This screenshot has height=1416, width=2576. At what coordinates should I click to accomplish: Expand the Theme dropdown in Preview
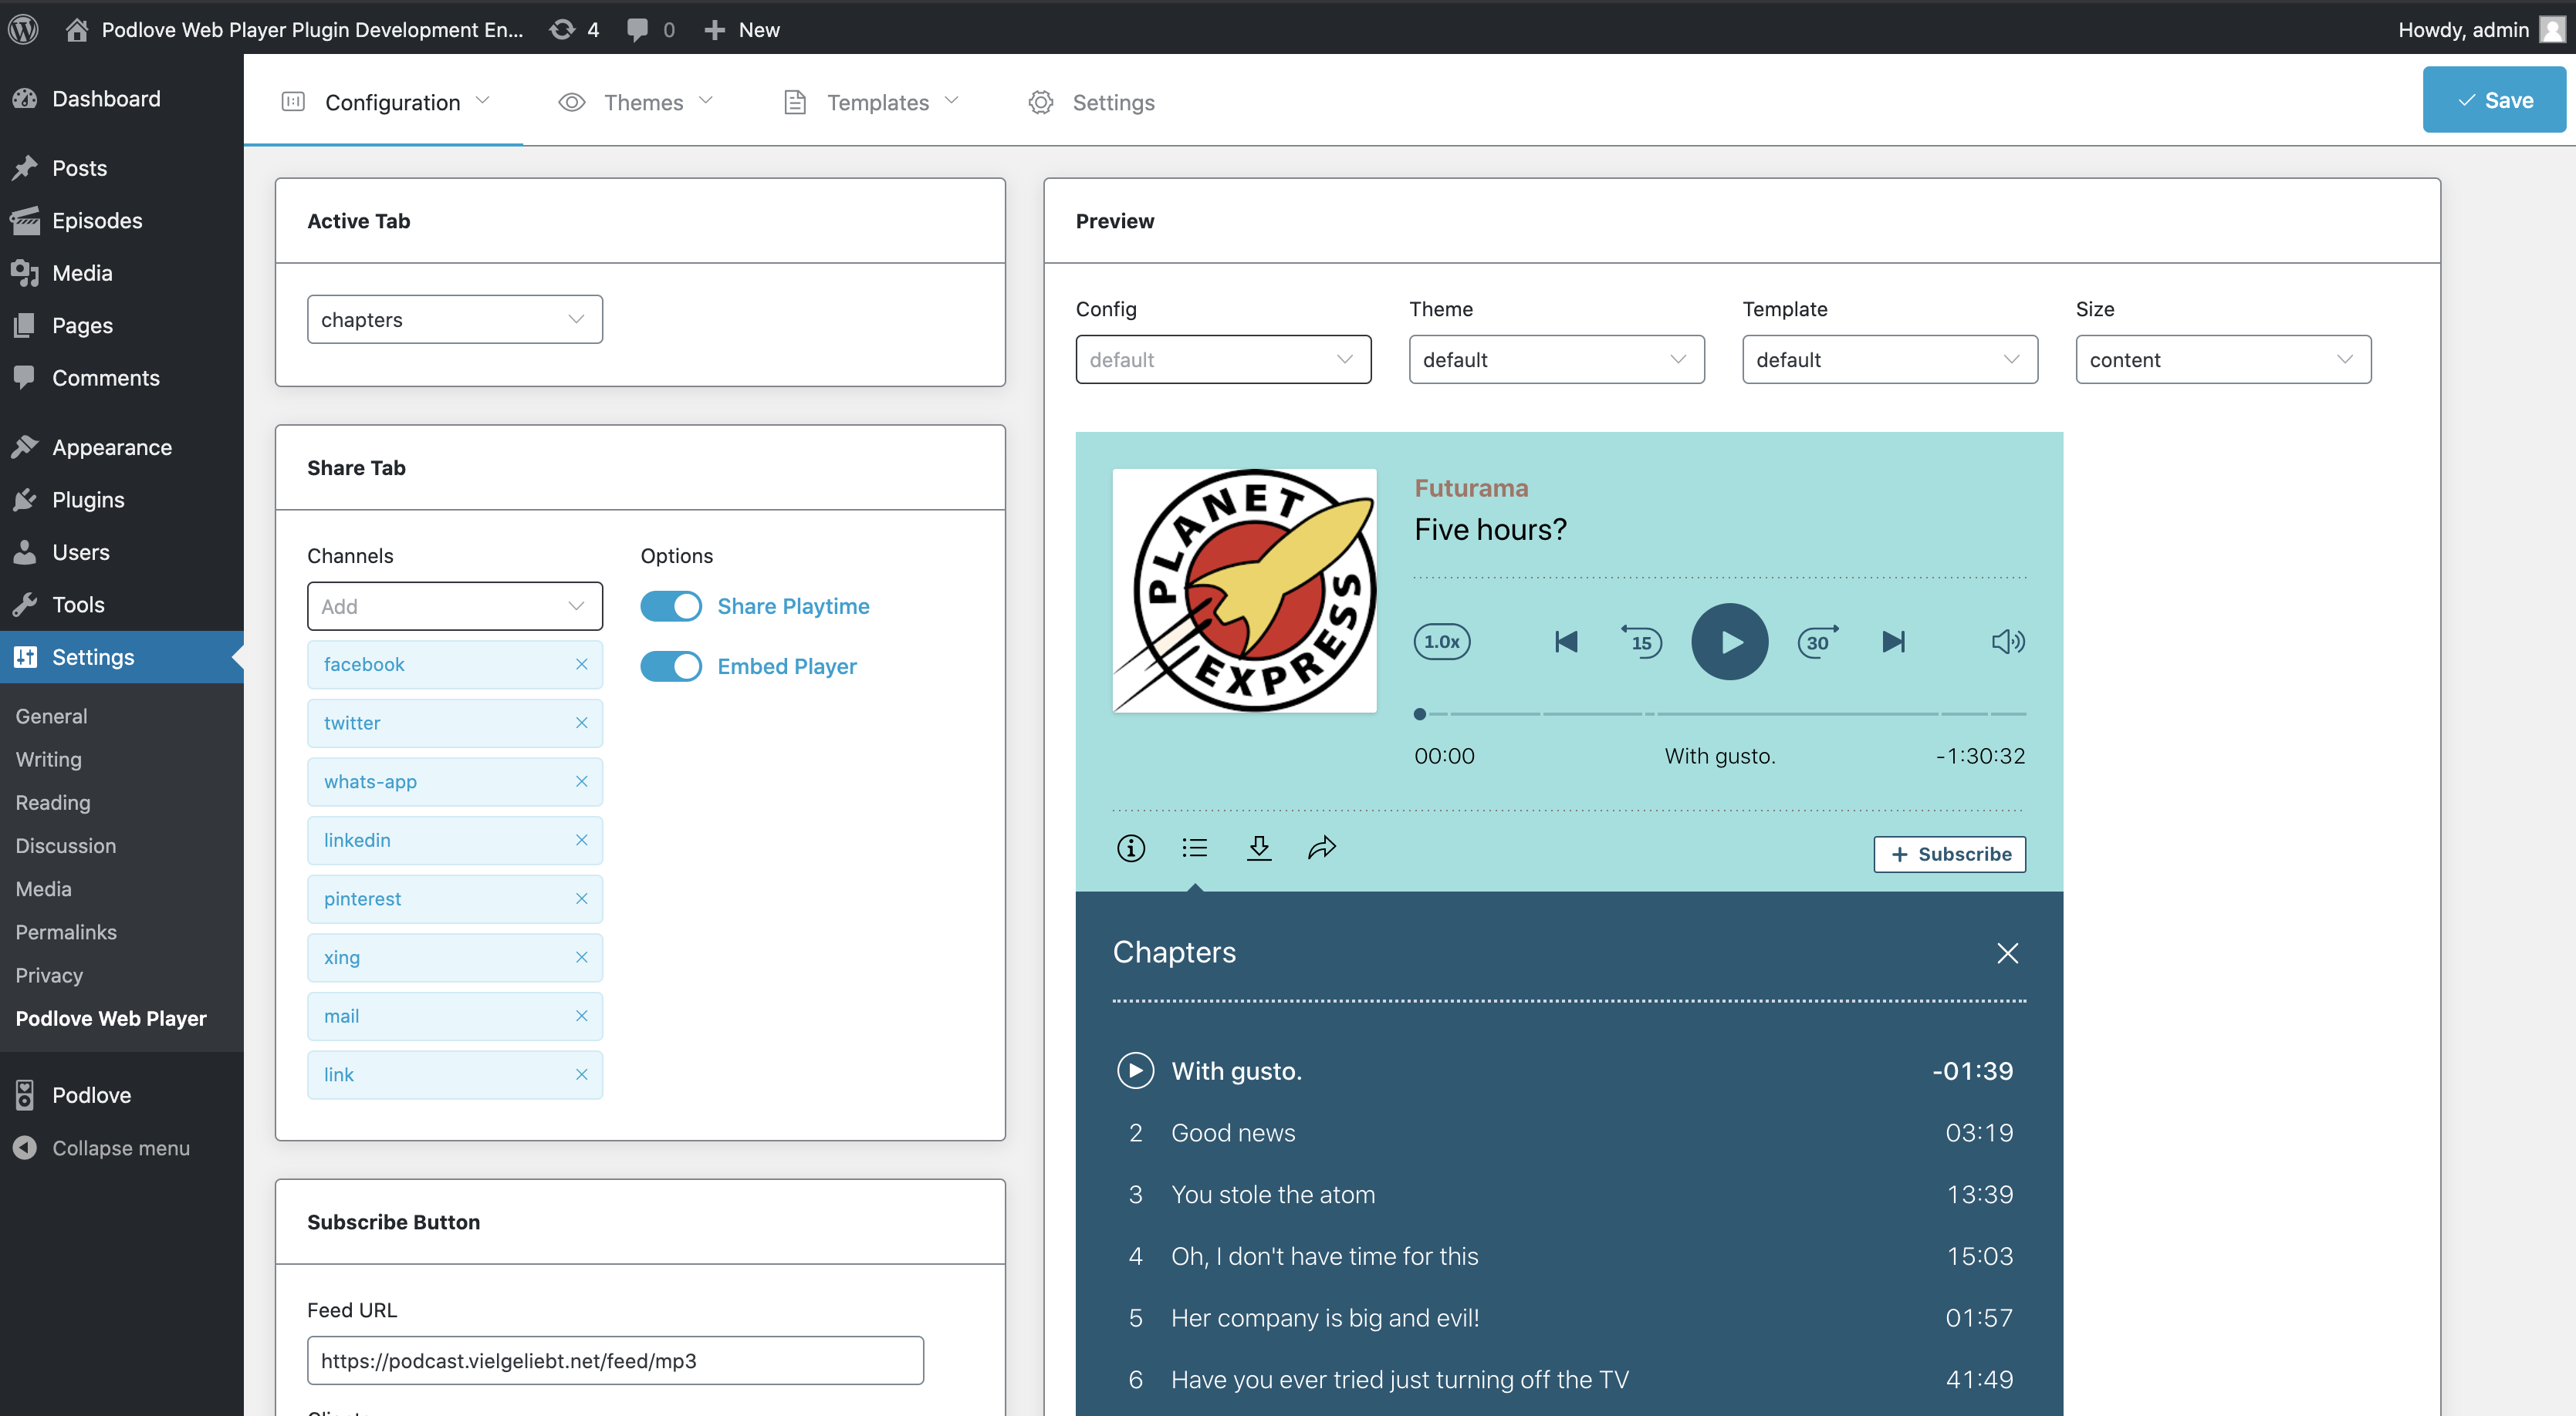(x=1556, y=359)
